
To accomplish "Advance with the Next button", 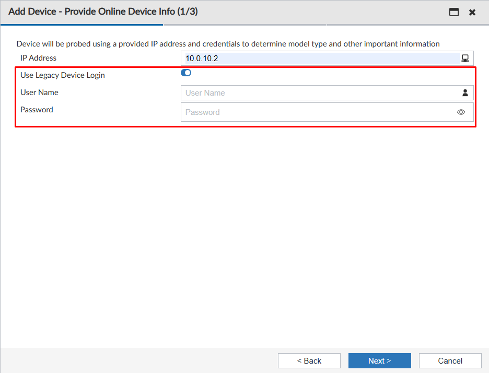I will [x=379, y=360].
